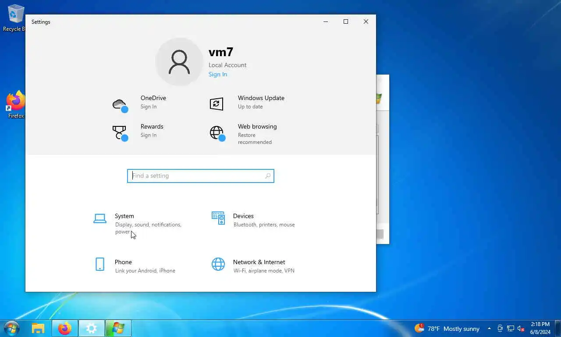Click 'Link your Android, iPhone' description
This screenshot has height=337, width=561.
click(145, 271)
